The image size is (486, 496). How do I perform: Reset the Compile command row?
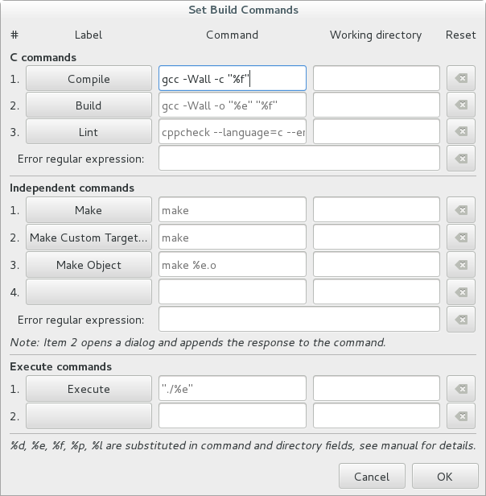point(461,79)
